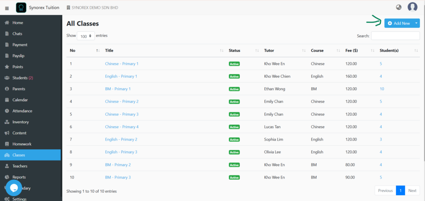Click the Chats sidebar icon
The image size is (425, 201).
click(7, 34)
